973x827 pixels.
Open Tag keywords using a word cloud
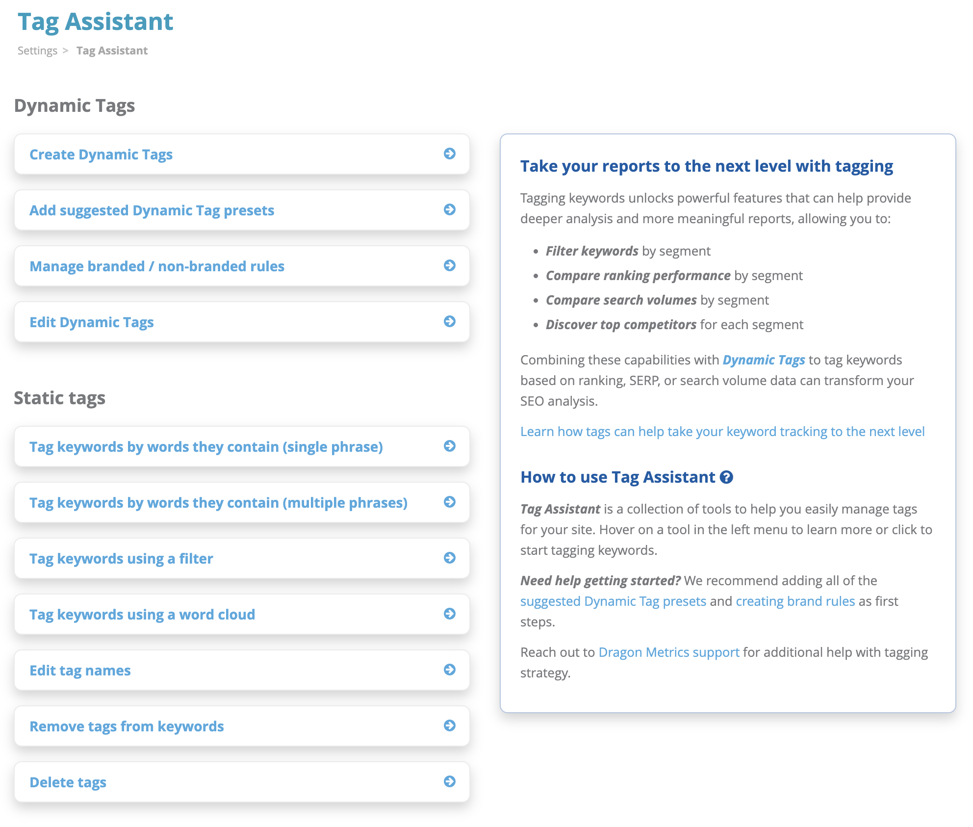[142, 615]
